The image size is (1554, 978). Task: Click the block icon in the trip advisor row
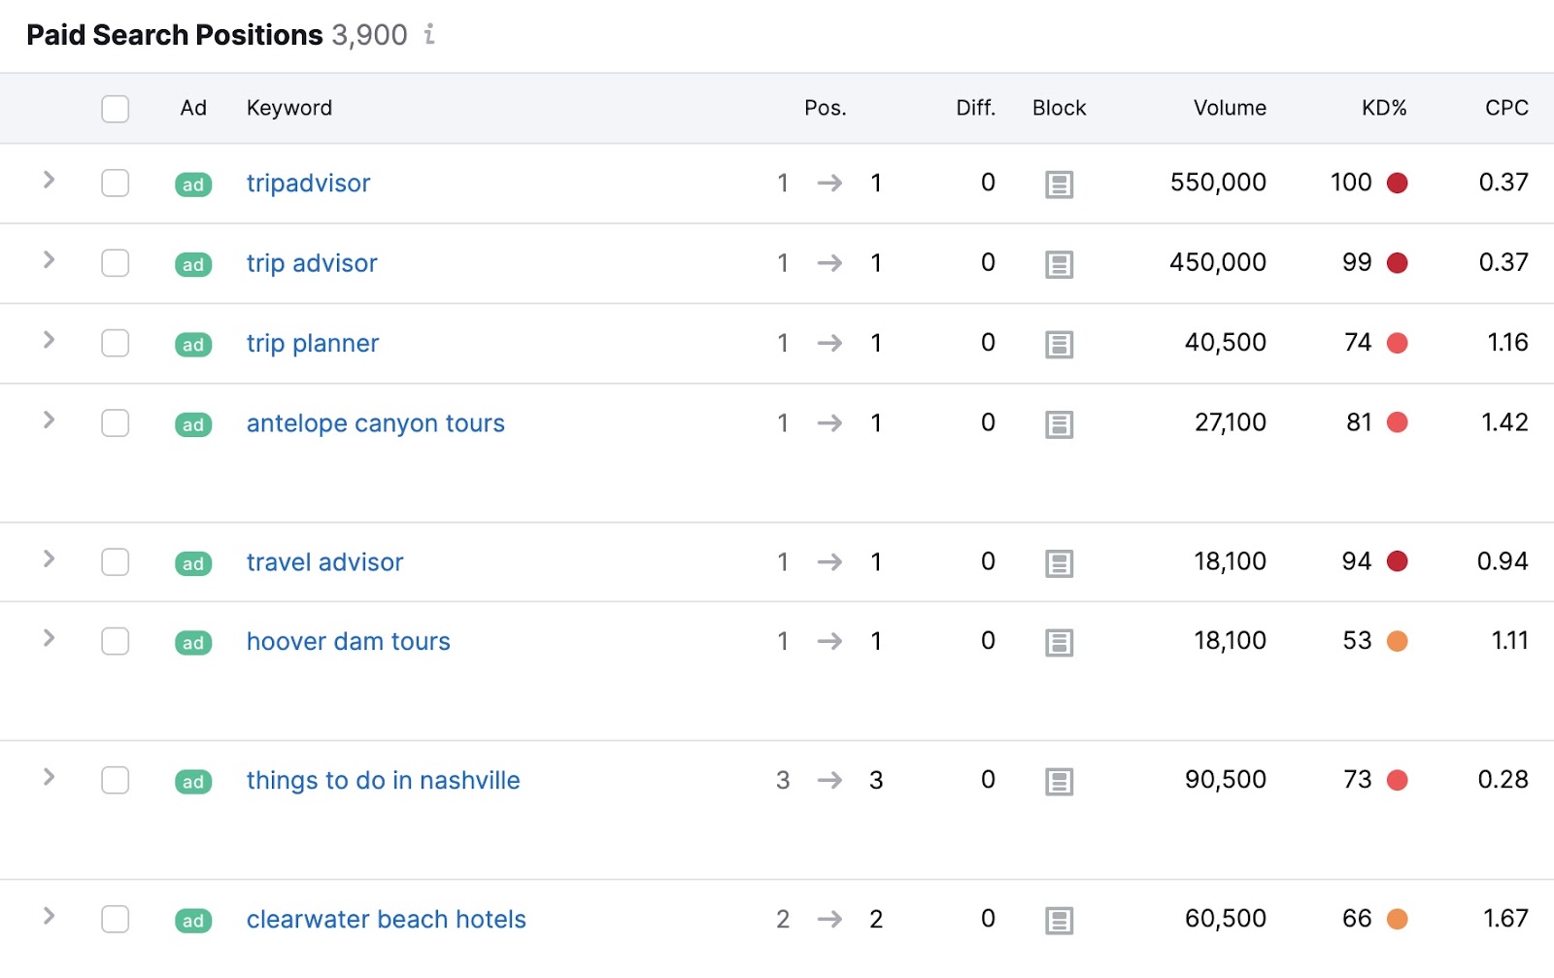click(1059, 263)
